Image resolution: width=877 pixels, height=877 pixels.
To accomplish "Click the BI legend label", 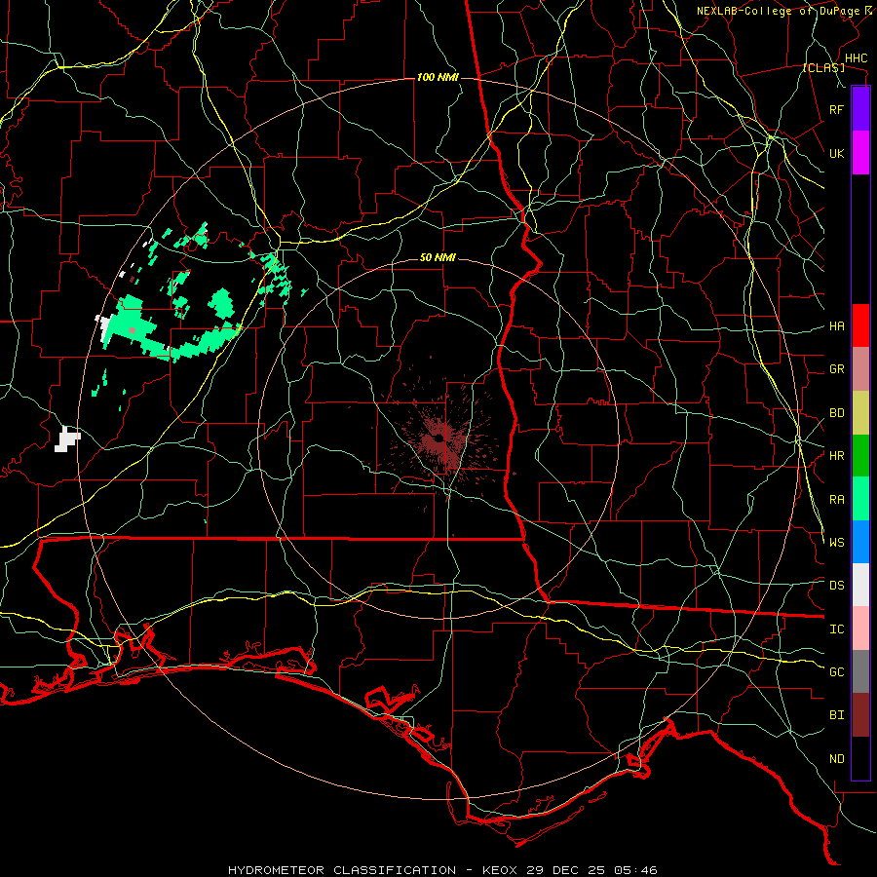I will [x=836, y=715].
